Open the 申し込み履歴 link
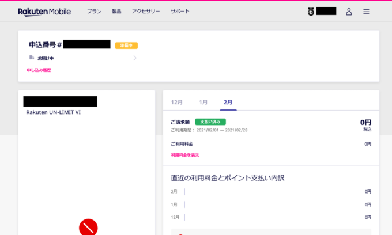Screen dimensions: 392x235 click(39, 70)
